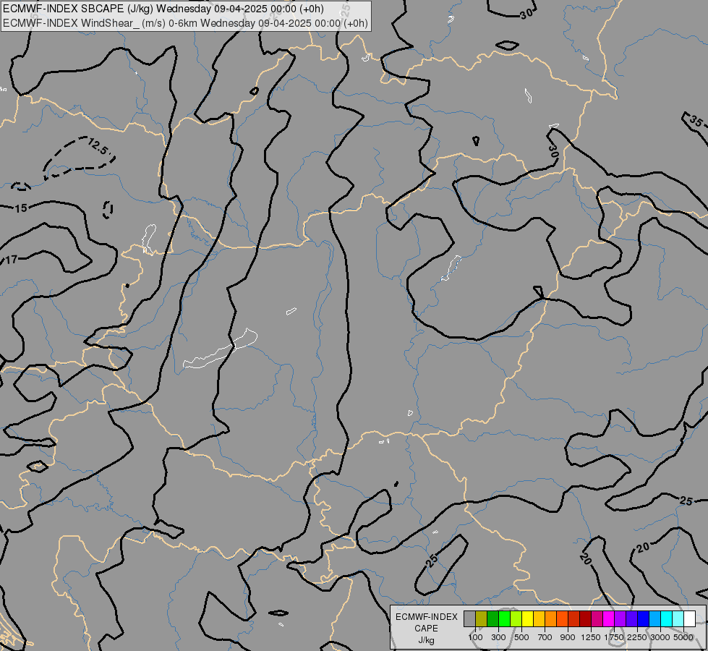
Task: Click the pure yellow legend swatch
Action: click(x=527, y=618)
